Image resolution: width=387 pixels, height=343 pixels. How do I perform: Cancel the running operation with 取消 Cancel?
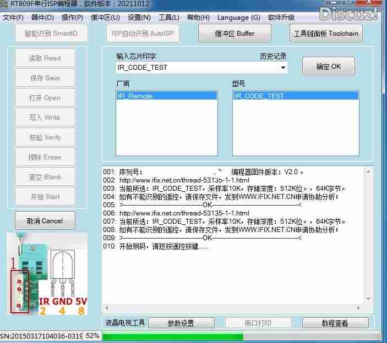[x=45, y=220]
